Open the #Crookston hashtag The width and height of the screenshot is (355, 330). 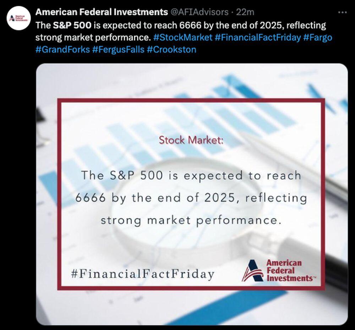pos(171,49)
